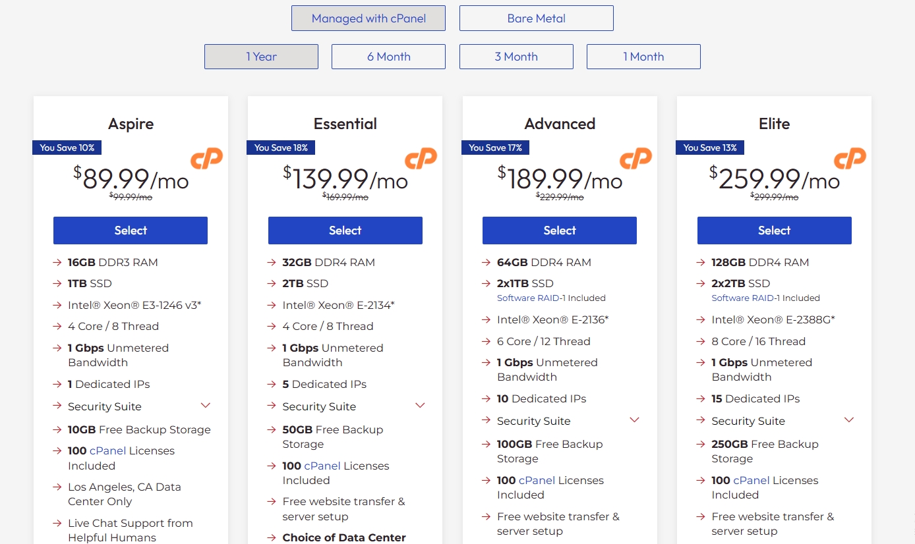This screenshot has height=544, width=915.
Task: Choose the 1 Year billing term
Action: tap(261, 57)
